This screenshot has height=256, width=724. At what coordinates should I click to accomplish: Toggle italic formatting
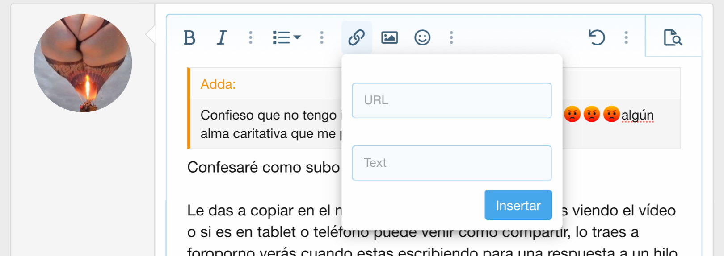pos(222,38)
